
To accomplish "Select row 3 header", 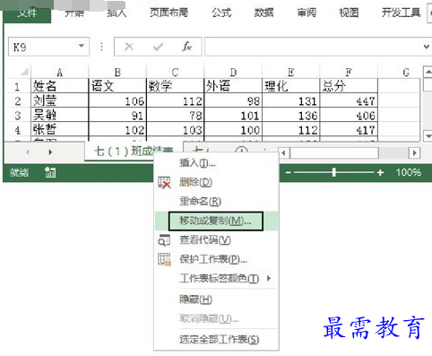I will click(18, 116).
